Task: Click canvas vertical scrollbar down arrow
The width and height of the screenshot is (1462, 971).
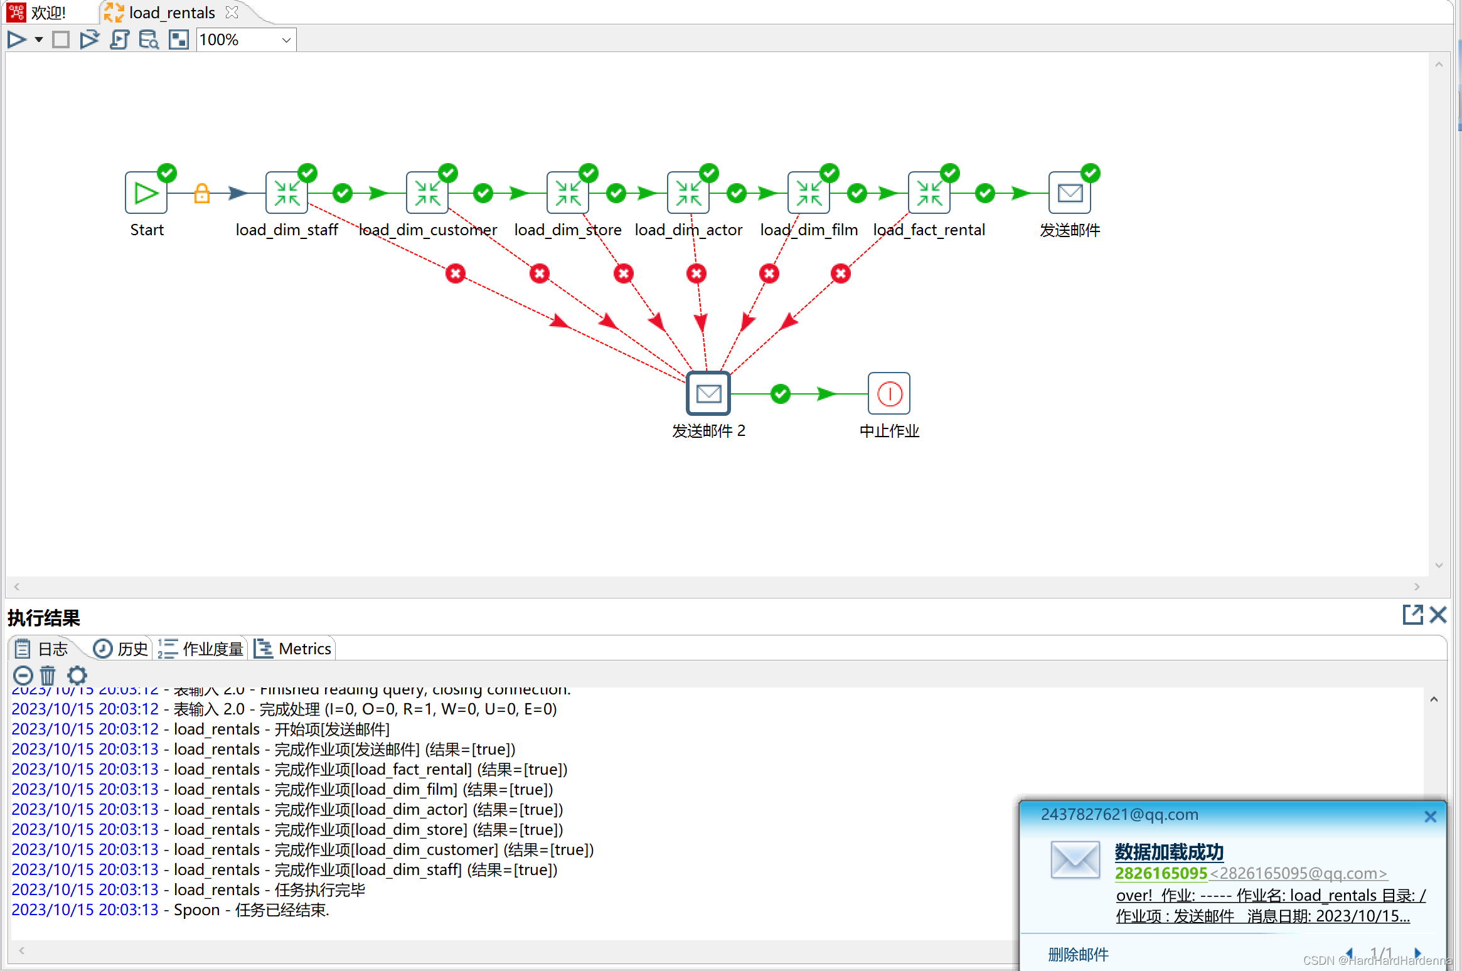Action: (1439, 565)
